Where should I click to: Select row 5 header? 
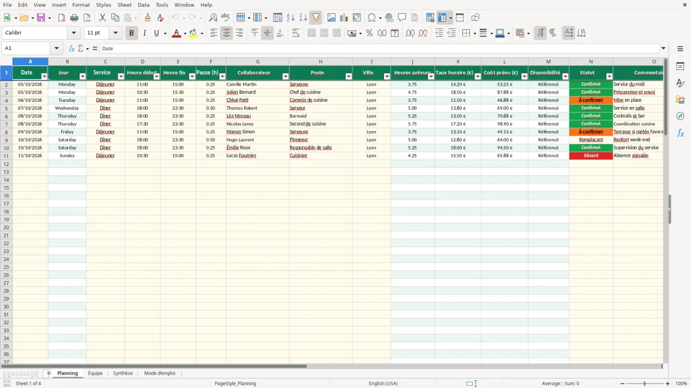pos(6,108)
